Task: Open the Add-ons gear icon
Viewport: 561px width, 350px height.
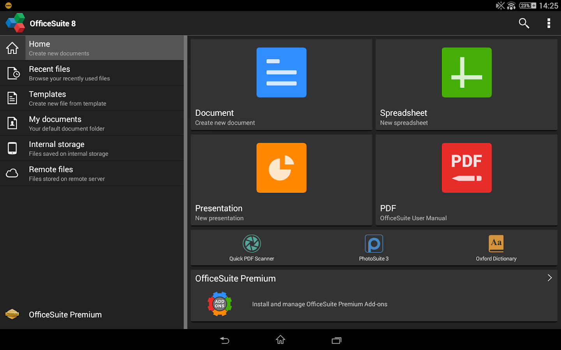Action: coord(219,304)
